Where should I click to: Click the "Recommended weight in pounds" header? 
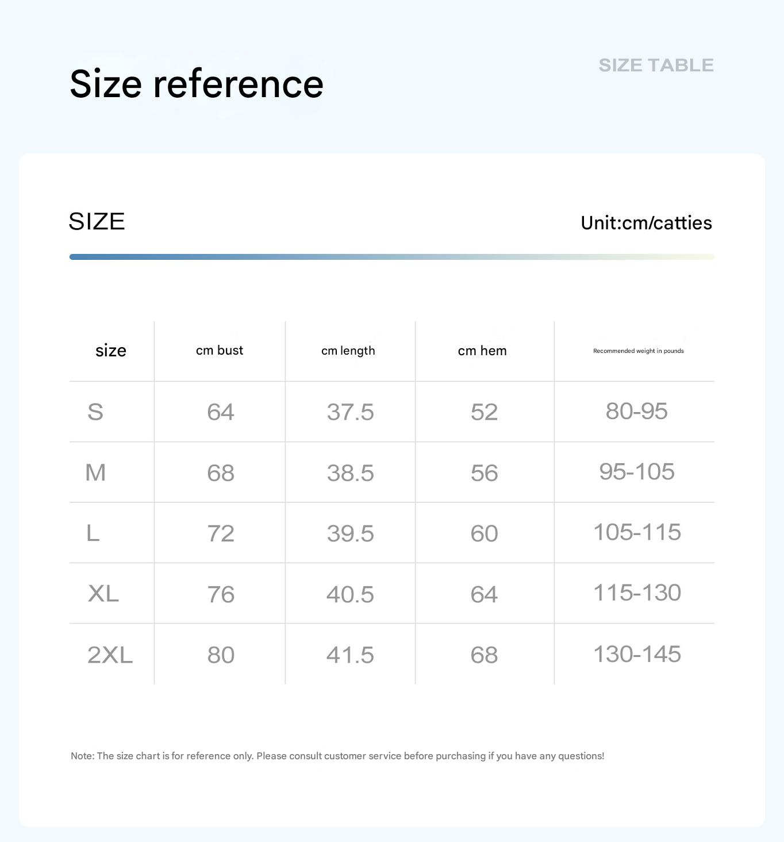(638, 351)
